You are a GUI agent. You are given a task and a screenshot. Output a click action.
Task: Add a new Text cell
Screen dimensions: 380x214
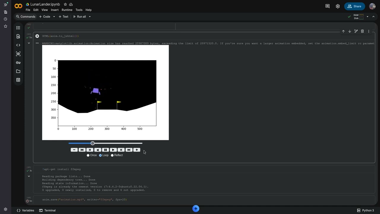[64, 17]
